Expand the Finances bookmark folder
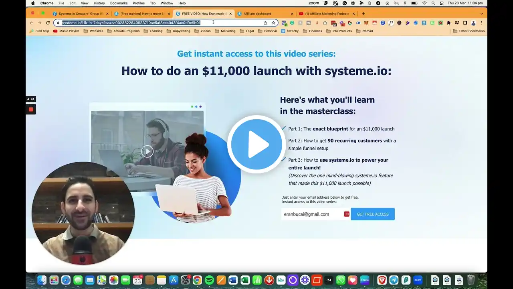513x289 pixels. [313, 31]
